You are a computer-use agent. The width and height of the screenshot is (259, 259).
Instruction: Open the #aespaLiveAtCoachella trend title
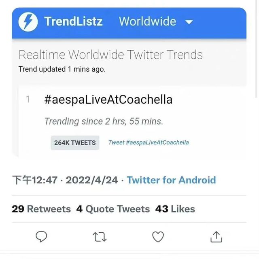tap(108, 100)
